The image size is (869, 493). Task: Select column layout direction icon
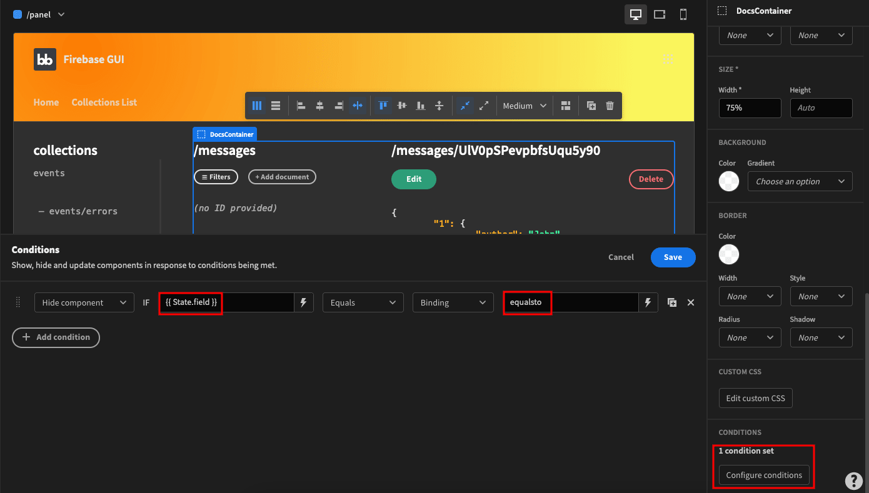click(257, 106)
